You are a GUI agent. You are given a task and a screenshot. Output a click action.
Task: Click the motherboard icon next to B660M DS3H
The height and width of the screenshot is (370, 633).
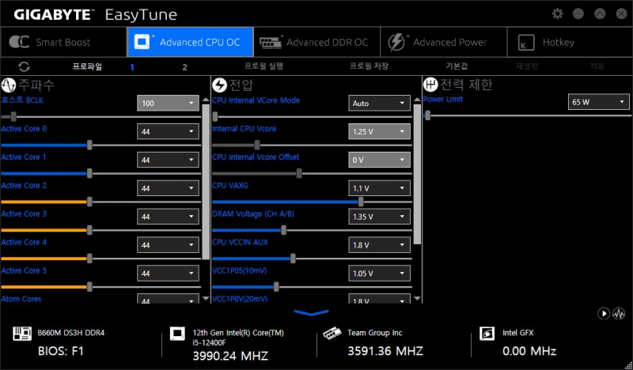[x=22, y=334]
